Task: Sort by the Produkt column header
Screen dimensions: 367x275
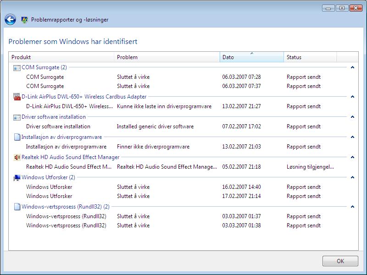Action: (x=61, y=57)
